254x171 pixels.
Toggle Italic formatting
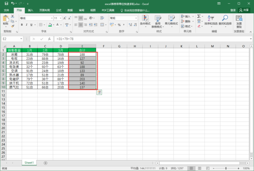tap(27, 24)
